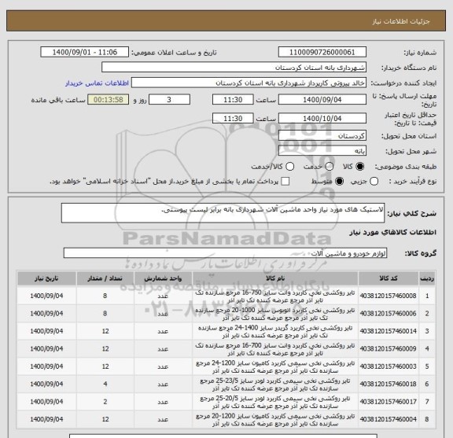Click quantity 4 in row 6
Image resolution: width=453 pixels, height=438 pixels.
click(x=105, y=384)
